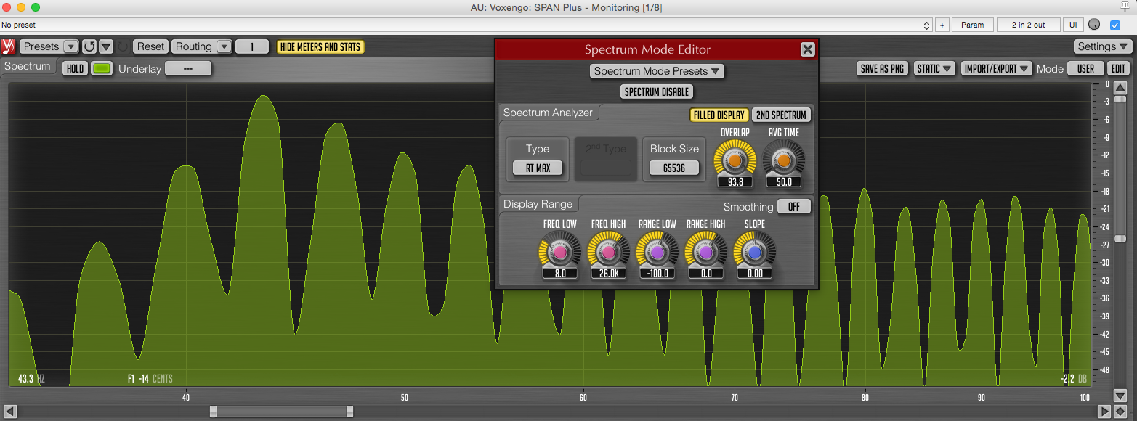Toggle Smoothing OFF button
The height and width of the screenshot is (421, 1137).
(x=794, y=206)
